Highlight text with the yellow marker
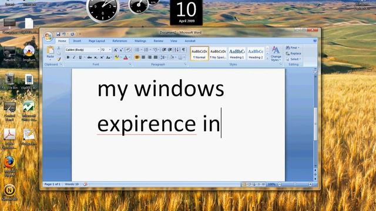Viewport: 376px width, 211px height. tap(116, 57)
